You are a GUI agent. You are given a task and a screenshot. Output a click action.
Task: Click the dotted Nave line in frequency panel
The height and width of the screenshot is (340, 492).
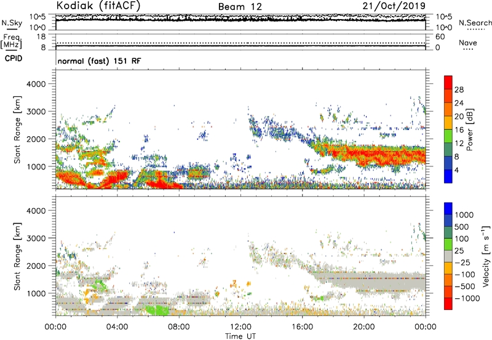coord(240,43)
